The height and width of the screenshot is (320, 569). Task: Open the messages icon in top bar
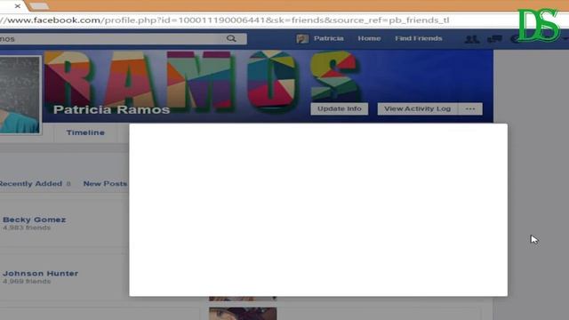point(494,39)
